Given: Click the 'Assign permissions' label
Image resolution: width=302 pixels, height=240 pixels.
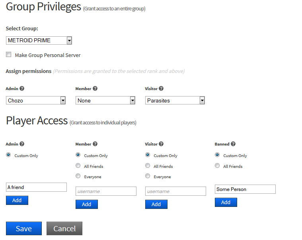Looking at the screenshot, I should point(29,71).
